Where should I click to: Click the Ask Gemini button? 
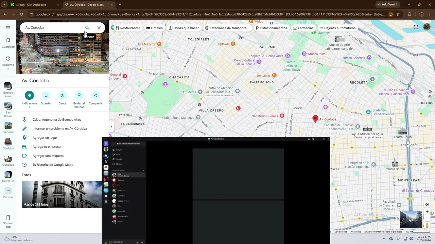(x=387, y=5)
